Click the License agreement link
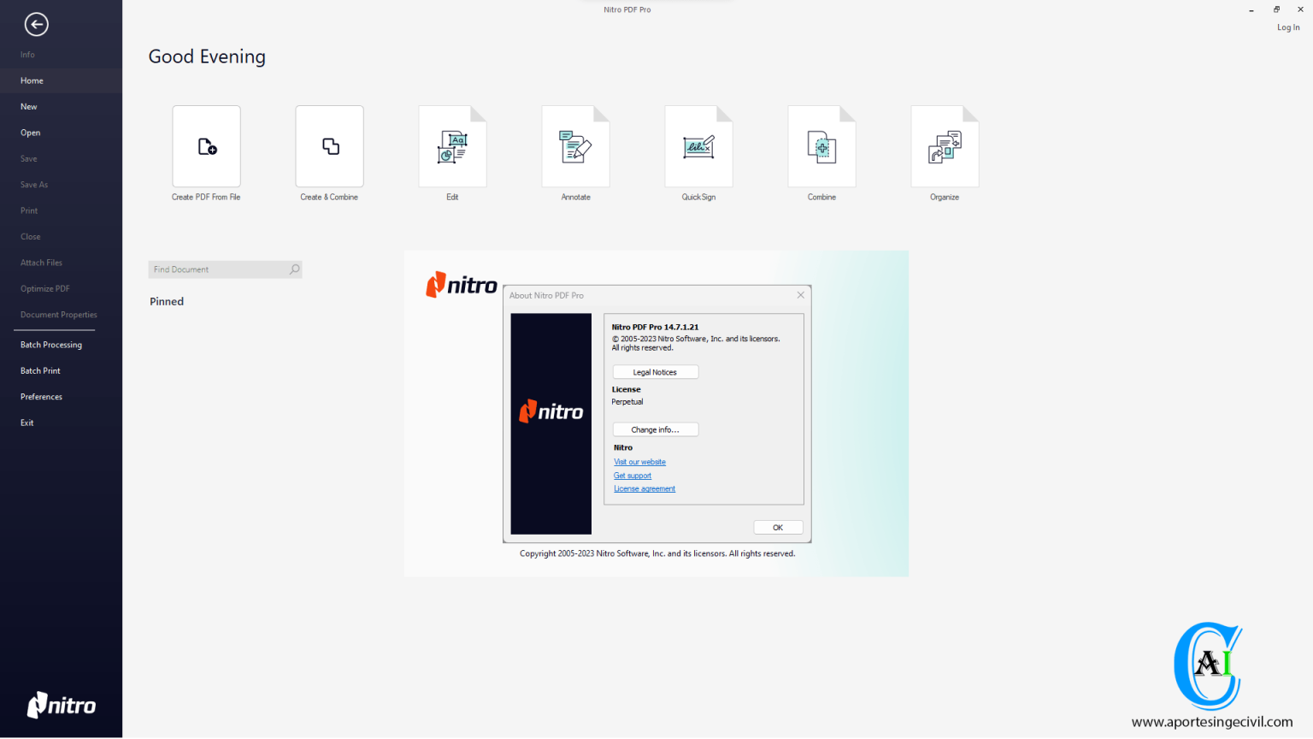The width and height of the screenshot is (1313, 739). tap(645, 488)
